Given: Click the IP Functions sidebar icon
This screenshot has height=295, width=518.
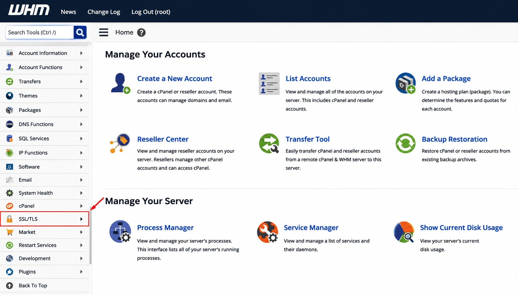Looking at the screenshot, I should click(10, 153).
